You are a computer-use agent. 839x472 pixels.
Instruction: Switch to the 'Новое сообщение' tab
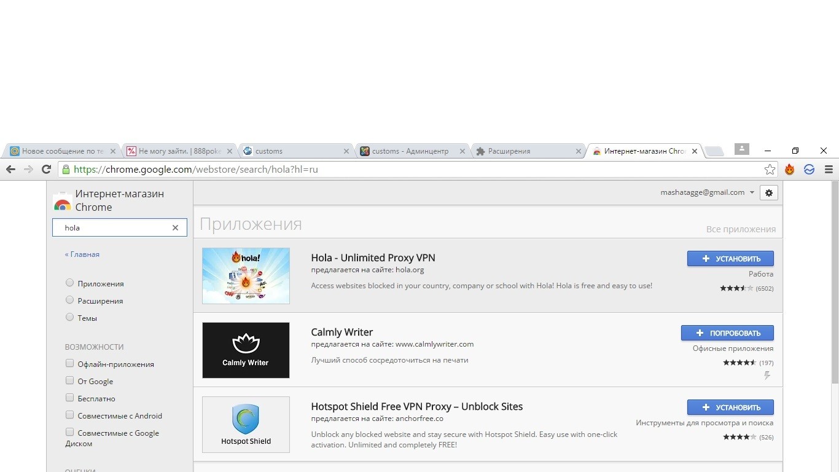click(x=63, y=151)
